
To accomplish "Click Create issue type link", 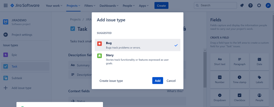I will (111, 81).
